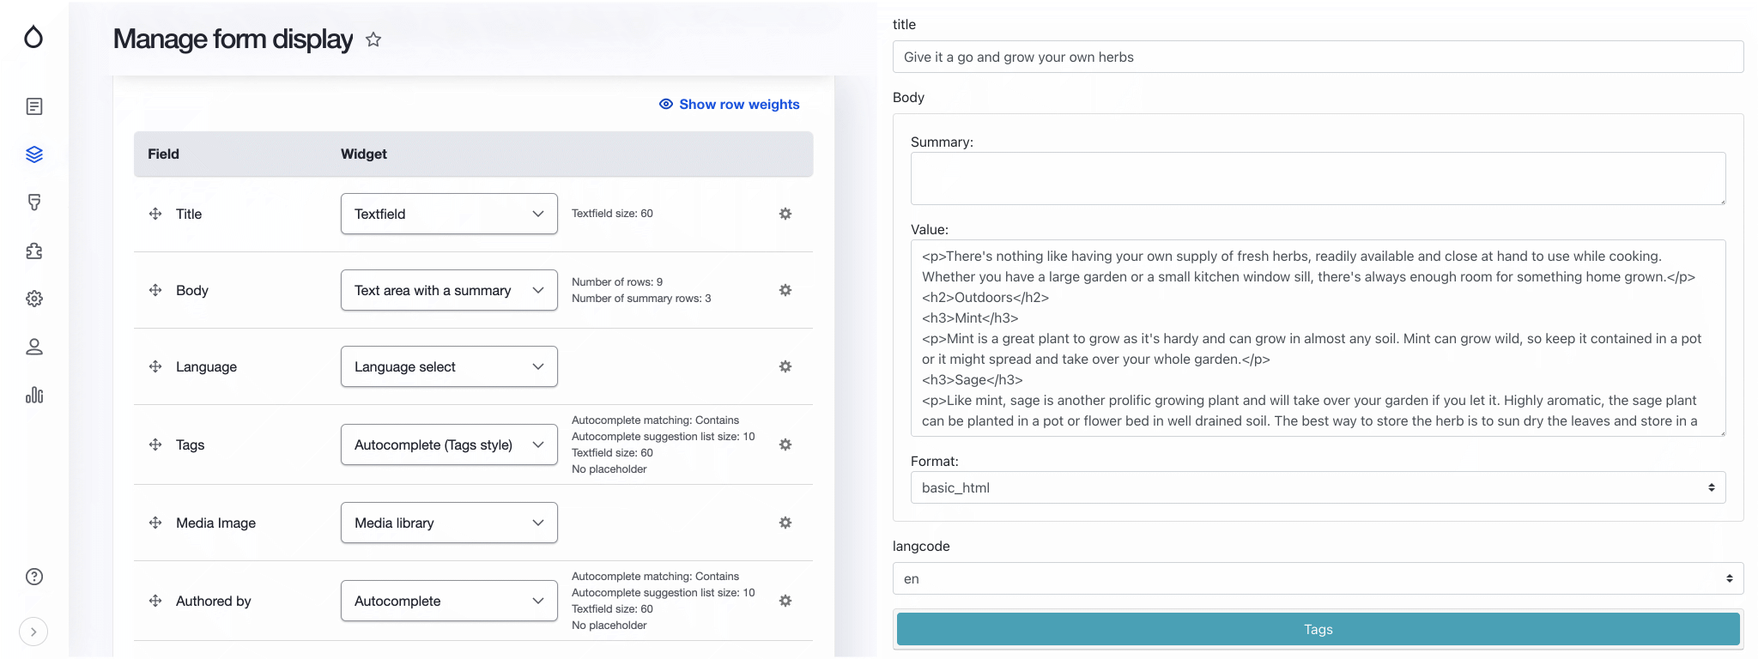Viewport: 1758px width, 659px height.
Task: Select the langcode en dropdown
Action: 1318,578
